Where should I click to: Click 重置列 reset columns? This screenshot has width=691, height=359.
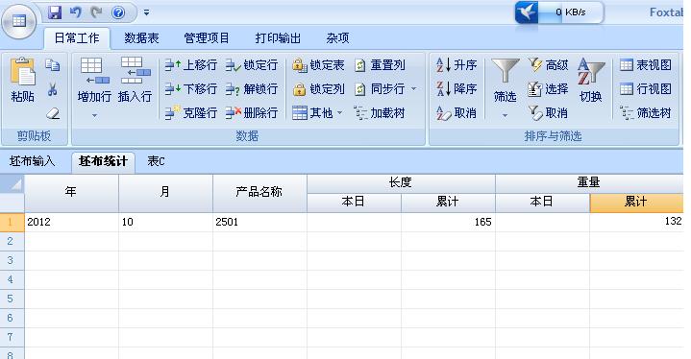380,65
